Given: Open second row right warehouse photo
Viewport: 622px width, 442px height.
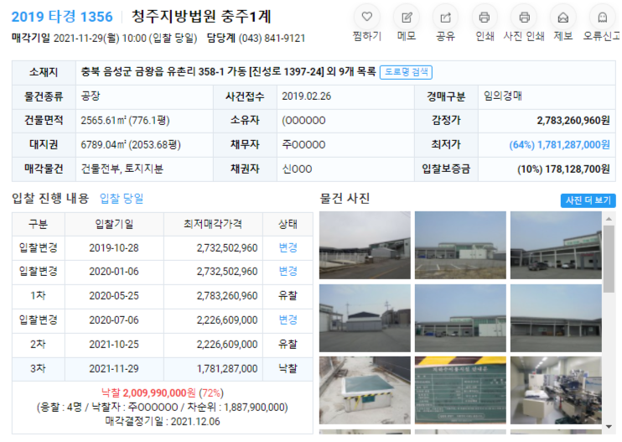Looking at the screenshot, I should tap(556, 318).
